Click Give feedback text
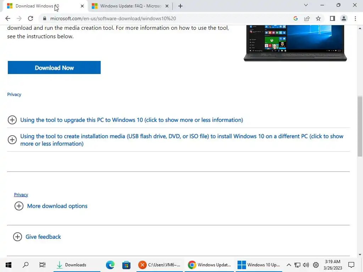363x272 pixels. 43,237
